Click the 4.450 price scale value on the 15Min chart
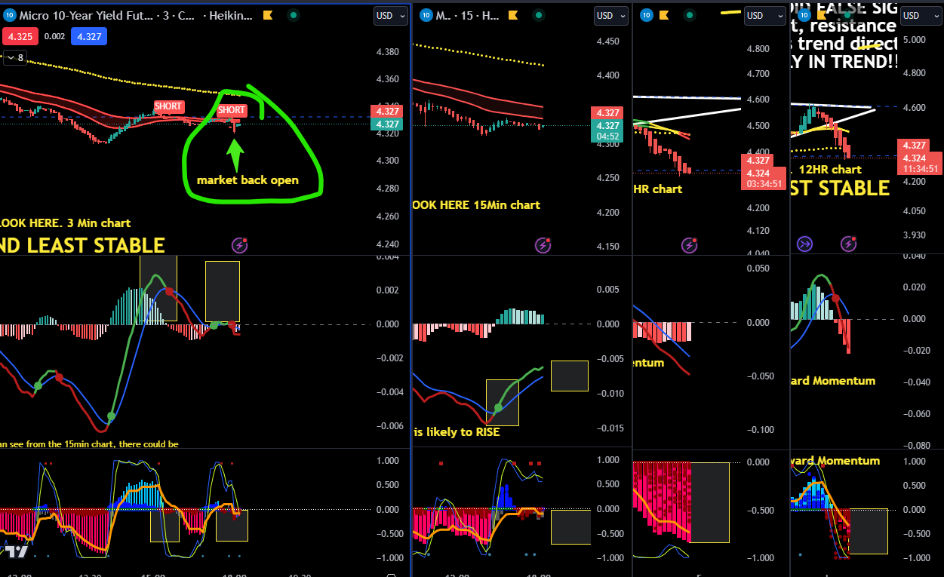The image size is (944, 577). (607, 41)
